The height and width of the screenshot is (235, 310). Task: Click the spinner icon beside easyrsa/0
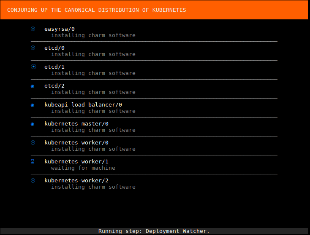pos(33,29)
